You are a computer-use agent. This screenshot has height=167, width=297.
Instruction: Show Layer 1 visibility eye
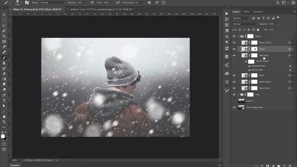(x=234, y=101)
